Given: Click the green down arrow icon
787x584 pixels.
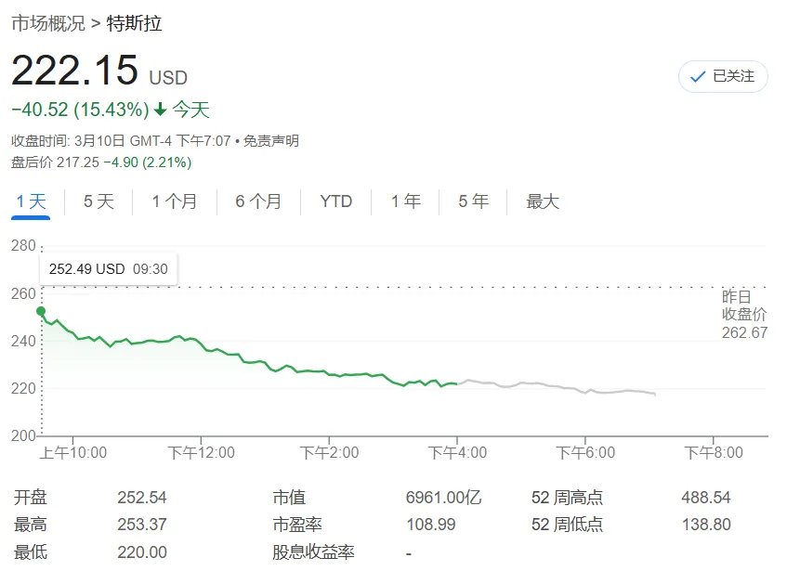Looking at the screenshot, I should click(160, 109).
